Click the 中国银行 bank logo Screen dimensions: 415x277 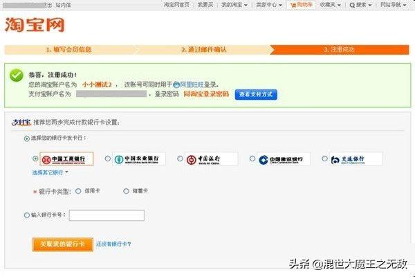click(x=211, y=159)
